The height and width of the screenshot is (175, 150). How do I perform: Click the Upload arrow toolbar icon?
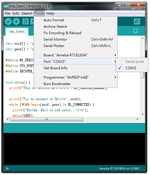[x=16, y=21]
